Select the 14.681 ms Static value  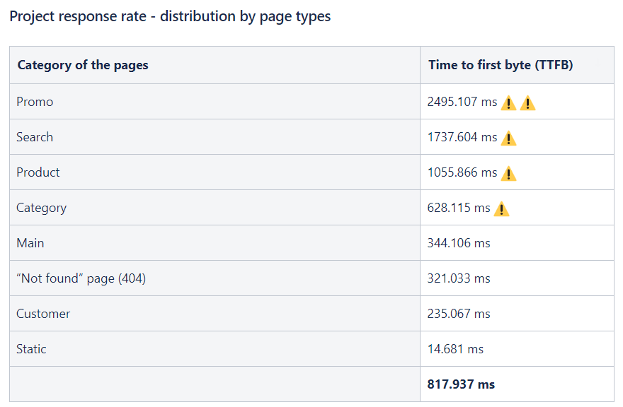455,349
